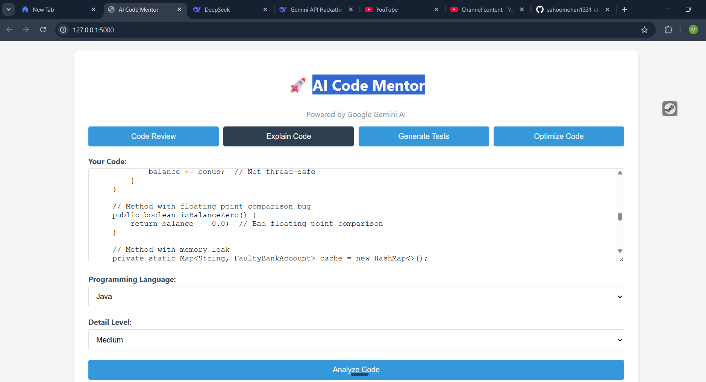Select the Code Review mode

153,136
